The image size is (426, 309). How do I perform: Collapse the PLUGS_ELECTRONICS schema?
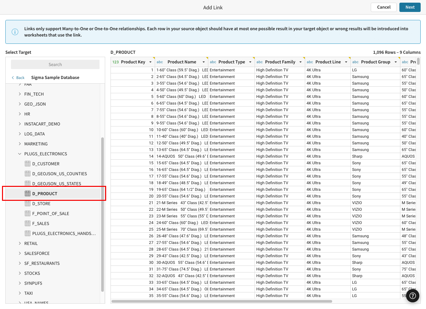pos(20,154)
